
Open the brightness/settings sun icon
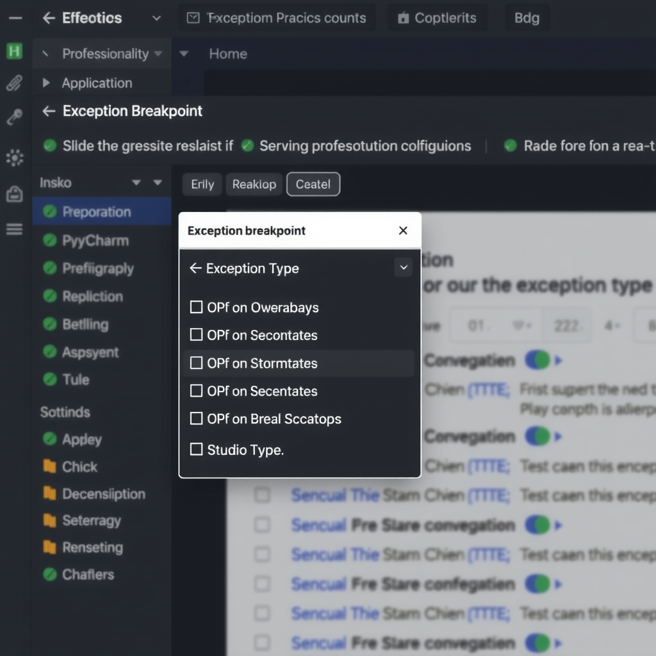coord(14,157)
